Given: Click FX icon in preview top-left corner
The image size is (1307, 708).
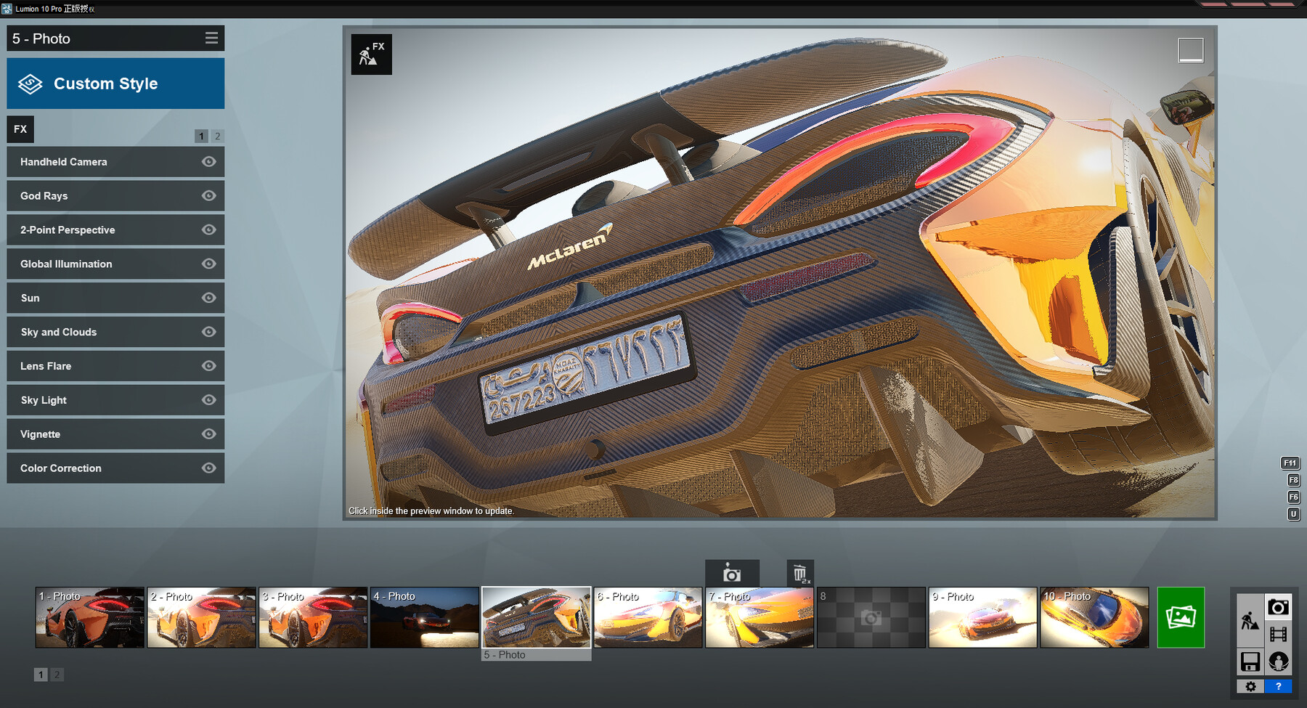Looking at the screenshot, I should click(371, 54).
